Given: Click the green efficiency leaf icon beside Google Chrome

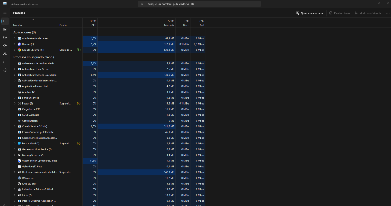Looking at the screenshot, I should click(79, 50).
